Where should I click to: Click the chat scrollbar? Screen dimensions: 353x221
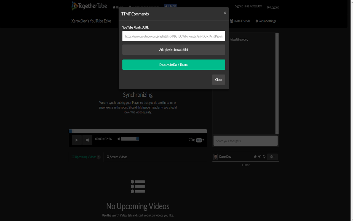coord(277,83)
